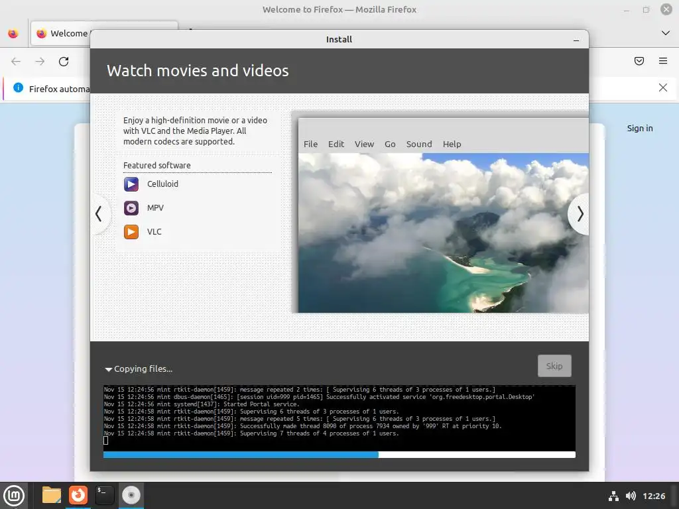This screenshot has width=679, height=509.
Task: Minimize the Install window
Action: [x=576, y=40]
